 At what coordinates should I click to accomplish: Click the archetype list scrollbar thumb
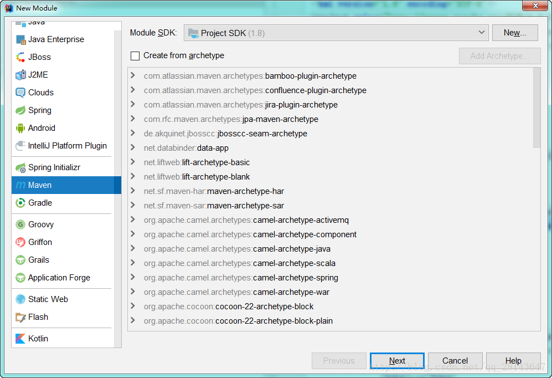(537, 108)
